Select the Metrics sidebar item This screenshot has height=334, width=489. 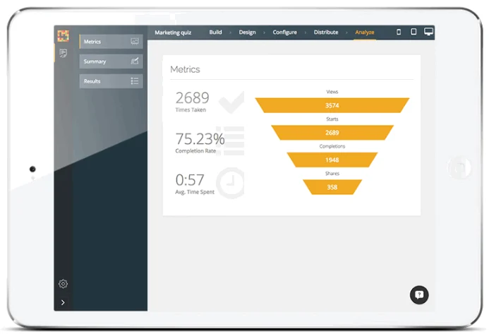pos(111,42)
